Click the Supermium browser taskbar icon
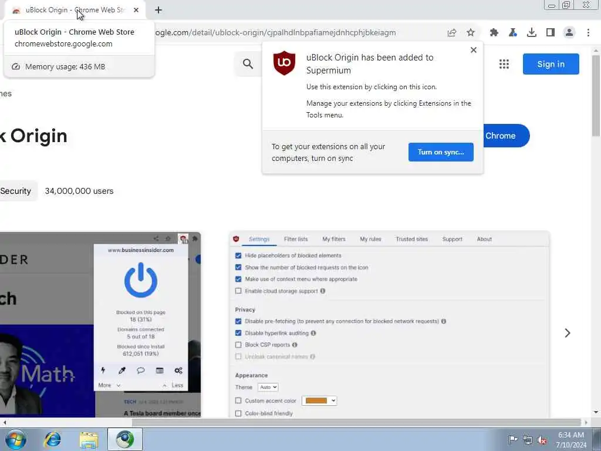Screen dimensions: 601x451 click(125, 439)
